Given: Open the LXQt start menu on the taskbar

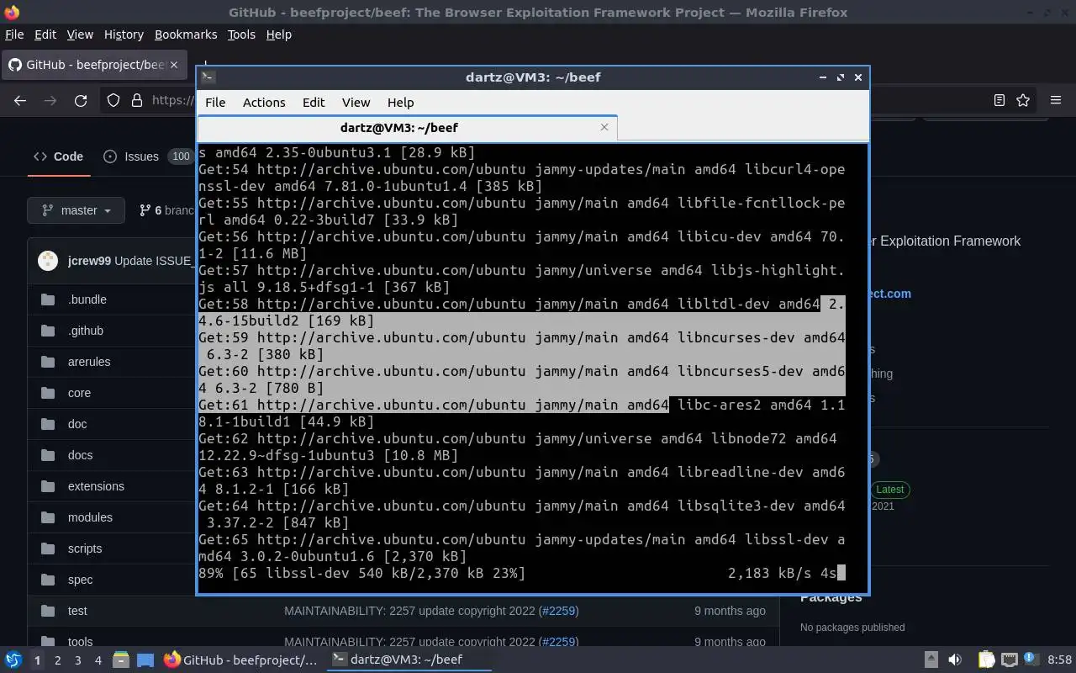Looking at the screenshot, I should point(13,660).
